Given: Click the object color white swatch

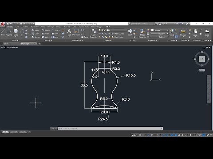Looking at the screenshot, I should tap(152, 30).
